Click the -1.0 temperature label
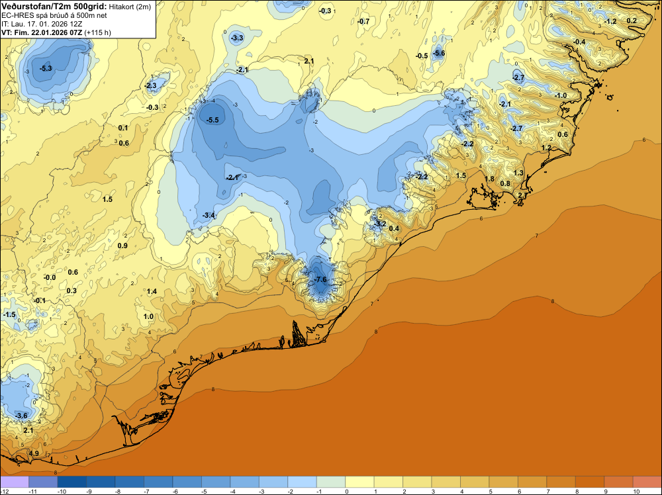Screen dimensions: 662x495 pos(560,95)
